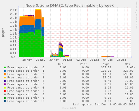Screen dimensions: 139x111
Task: Click the 'Avg:' column header
Action: click(106, 64)
